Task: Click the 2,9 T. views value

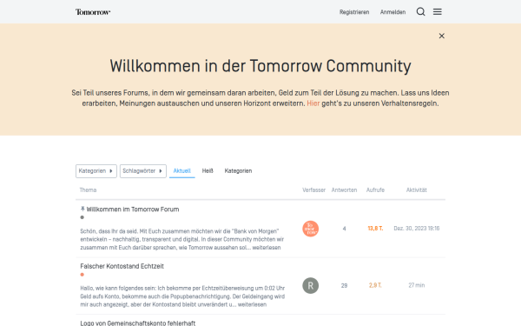Action: click(x=375, y=285)
